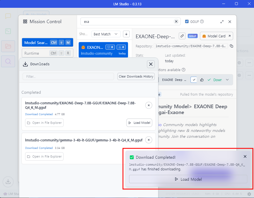Toggle EXAONE Deep quant checkmark box
254x198 pixels.
[194, 80]
